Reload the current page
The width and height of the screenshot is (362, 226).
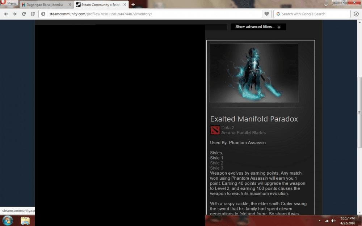tap(24, 14)
